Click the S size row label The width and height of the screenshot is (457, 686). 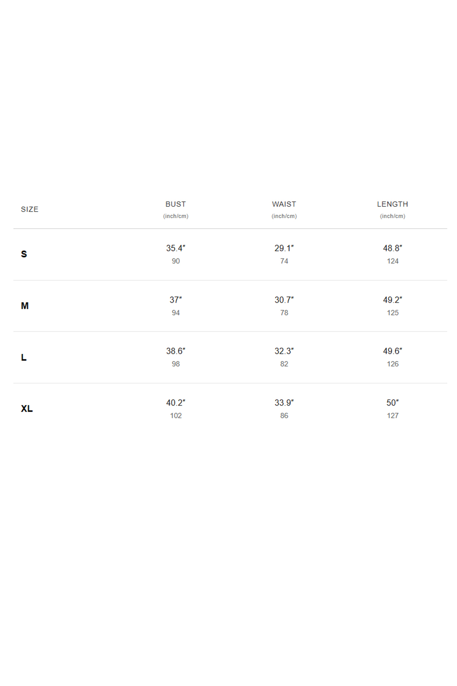tap(24, 254)
